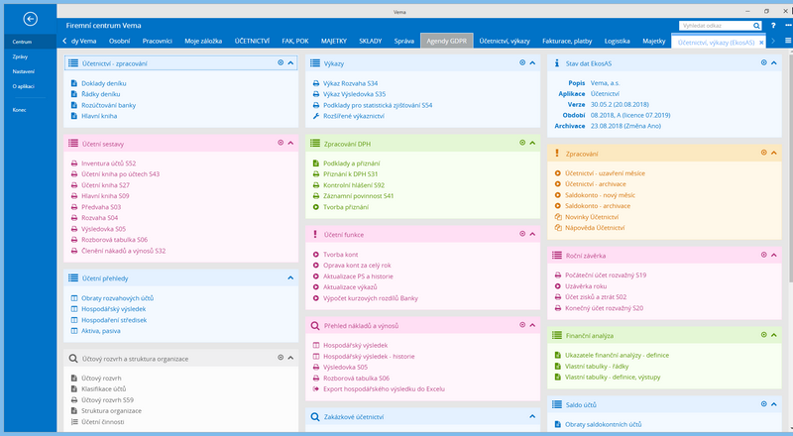Collapse the Účetní sestavy panel
The height and width of the screenshot is (436, 793).
[290, 144]
